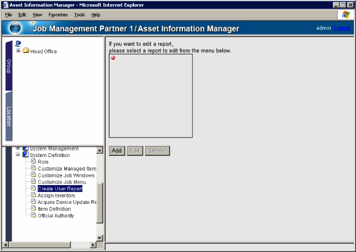The width and height of the screenshot is (356, 252).
Task: Select Acquire Device Update item in tree
Action: click(67, 202)
